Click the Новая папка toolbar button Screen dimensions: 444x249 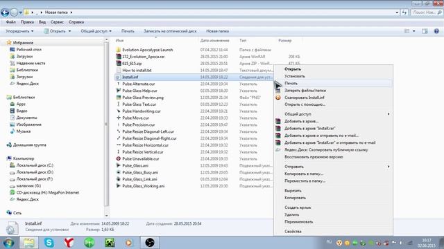[217, 31]
